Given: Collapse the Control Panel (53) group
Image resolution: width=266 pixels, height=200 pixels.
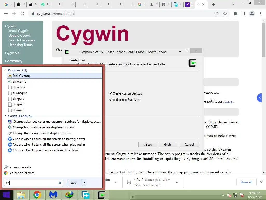Looking at the screenshot, I should [x=5, y=116].
